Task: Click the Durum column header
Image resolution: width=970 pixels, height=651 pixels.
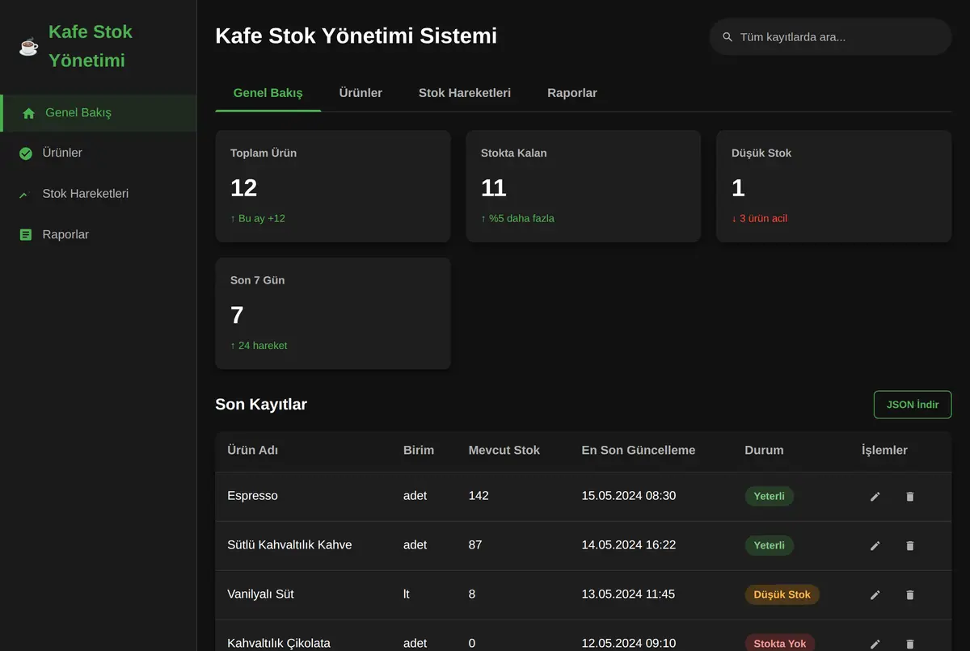Action: tap(764, 451)
